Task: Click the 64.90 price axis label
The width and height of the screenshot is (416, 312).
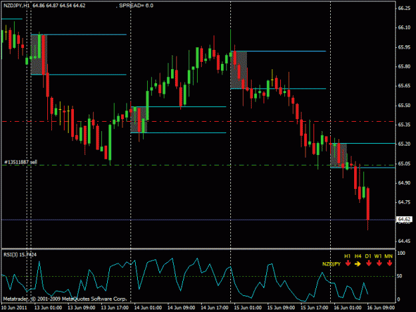Action: coord(404,183)
